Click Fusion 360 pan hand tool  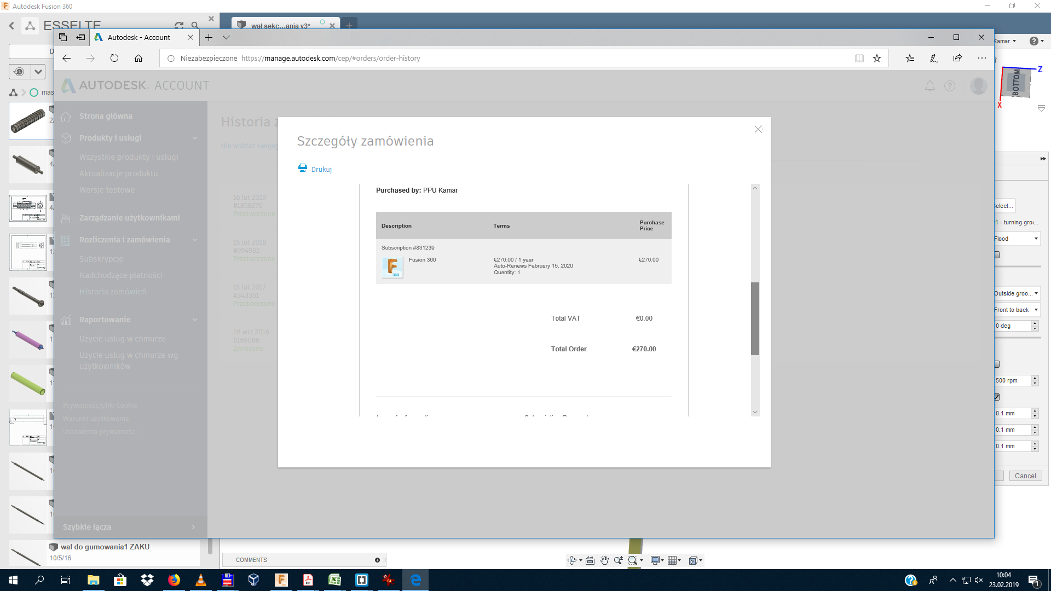coord(604,560)
